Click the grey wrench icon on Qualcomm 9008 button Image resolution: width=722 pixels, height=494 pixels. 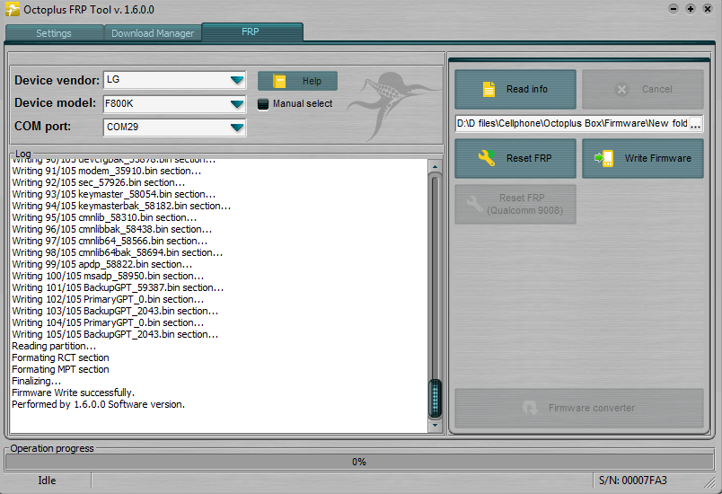point(475,204)
